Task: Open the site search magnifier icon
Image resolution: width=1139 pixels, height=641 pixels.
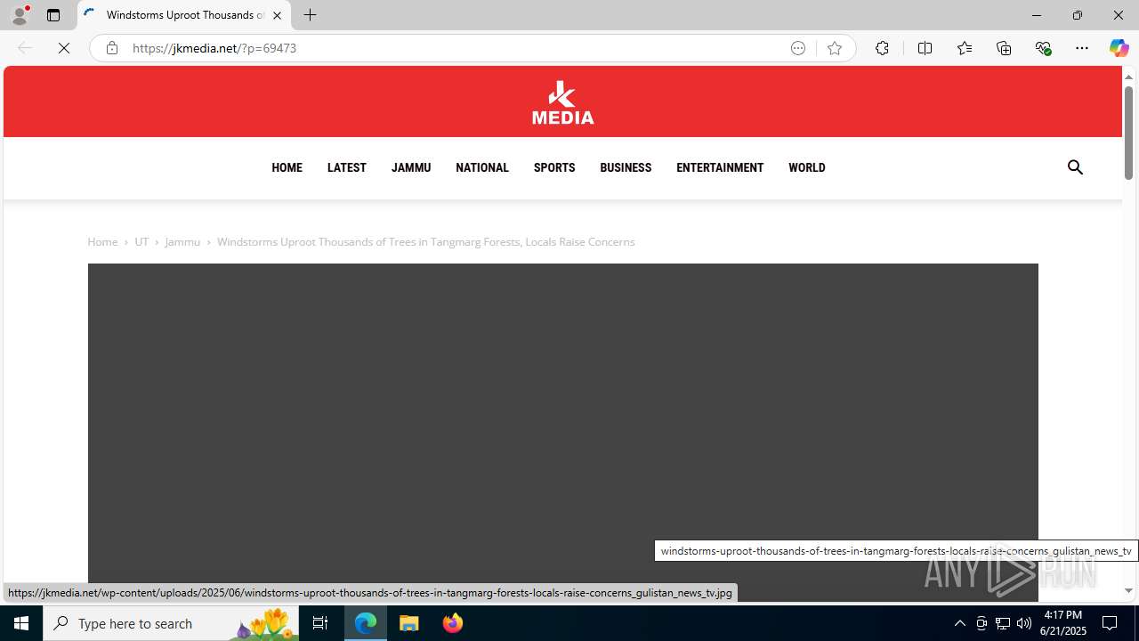Action: (1075, 167)
